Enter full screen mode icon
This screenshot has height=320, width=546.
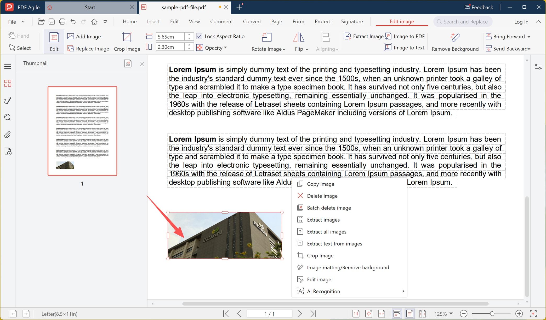pos(533,313)
